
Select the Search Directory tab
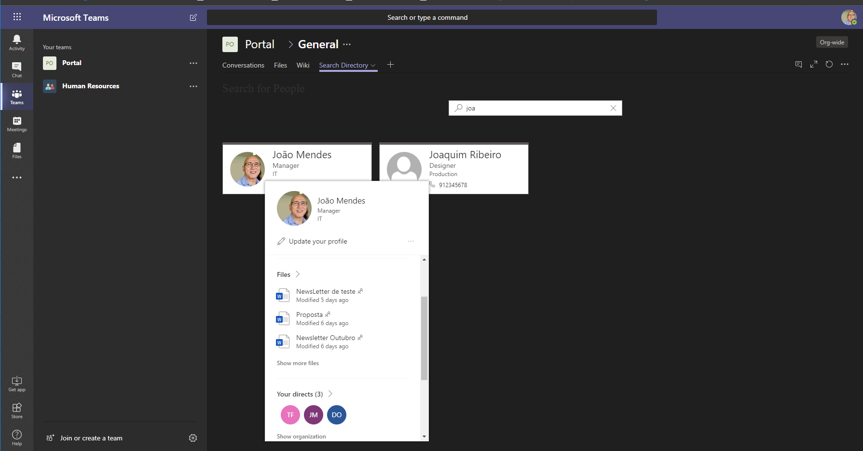click(x=343, y=65)
